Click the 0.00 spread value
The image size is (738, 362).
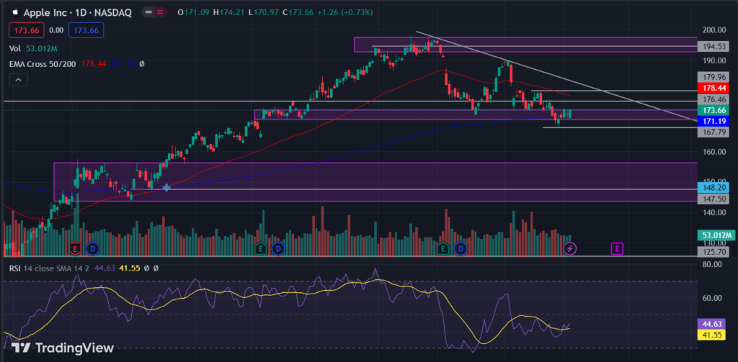click(x=56, y=30)
